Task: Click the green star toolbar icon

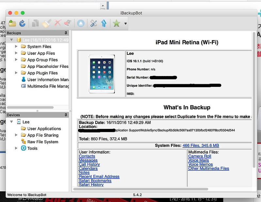Action: click(116, 23)
